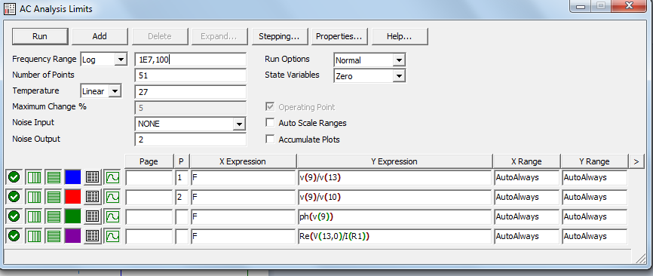Open the Stepping... dialog button
The height and width of the screenshot is (276, 653).
pyautogui.click(x=280, y=36)
